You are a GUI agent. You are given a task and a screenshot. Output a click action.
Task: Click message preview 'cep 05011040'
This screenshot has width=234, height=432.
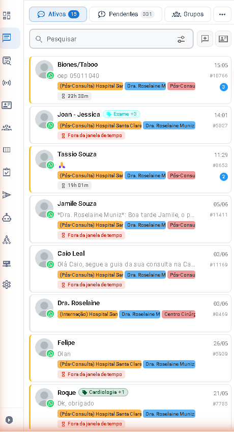[x=78, y=76]
